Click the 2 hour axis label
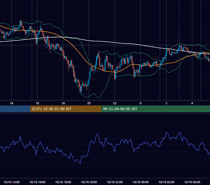 pos(166,103)
